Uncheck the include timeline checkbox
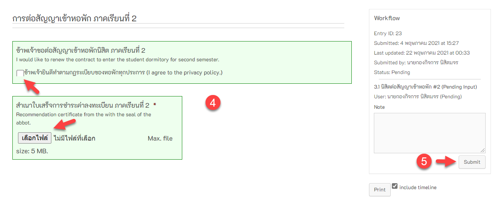The height and width of the screenshot is (200, 501). pyautogui.click(x=395, y=186)
